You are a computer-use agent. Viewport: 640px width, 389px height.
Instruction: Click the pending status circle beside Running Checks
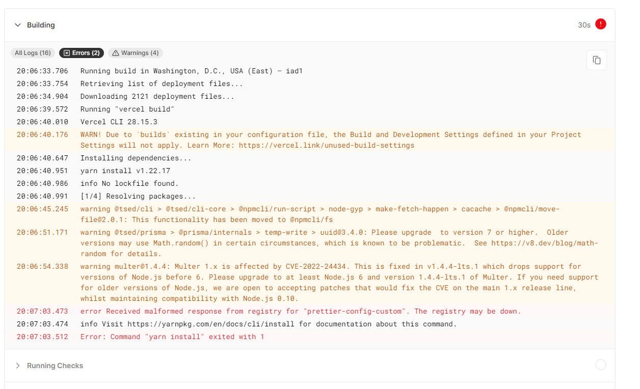pos(600,365)
